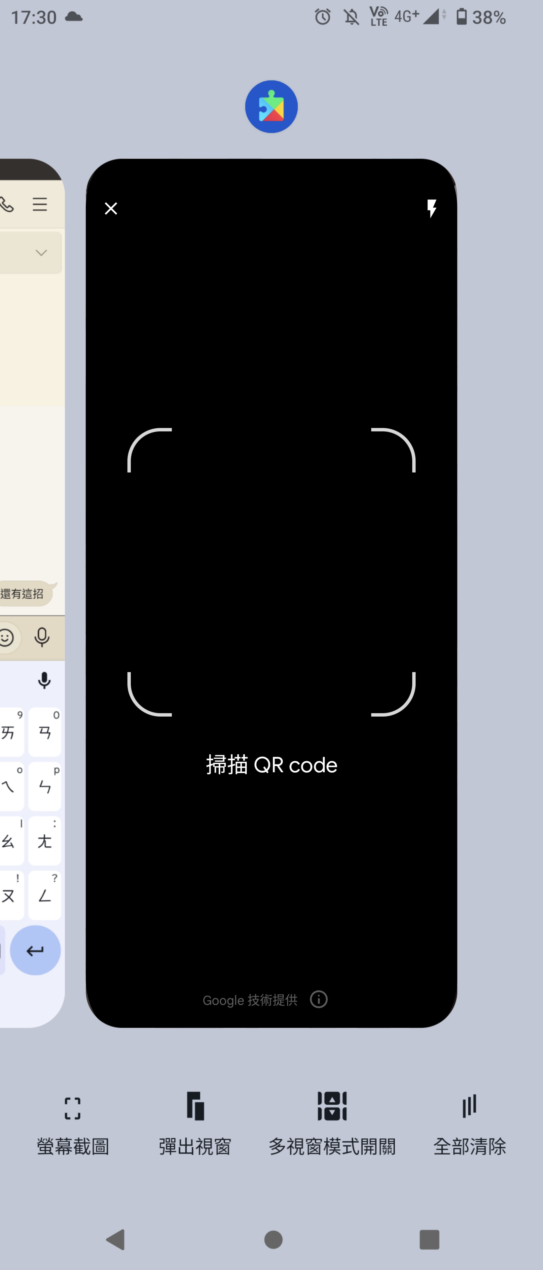This screenshot has height=1270, width=543.
Task: Toggle 多視窗模式開關 multi-window mode
Action: click(332, 1124)
